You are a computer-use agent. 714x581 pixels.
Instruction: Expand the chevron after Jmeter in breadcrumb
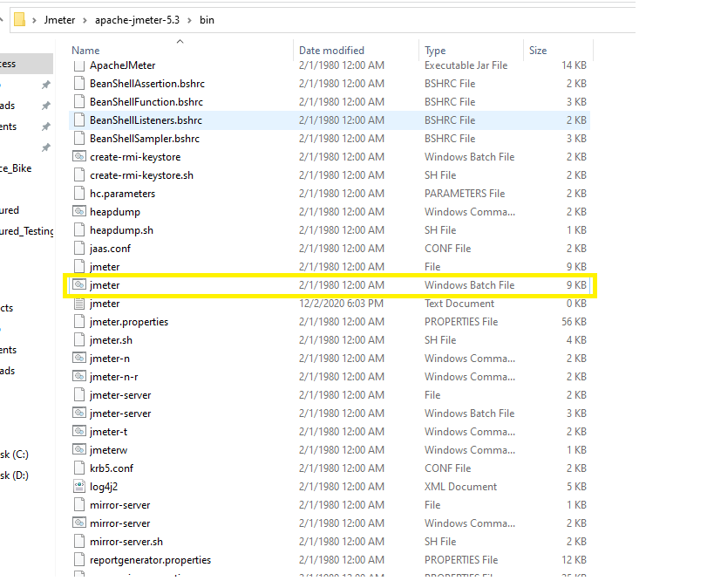(85, 20)
